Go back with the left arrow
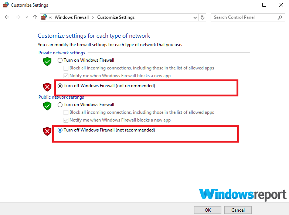The height and width of the screenshot is (215, 289). pyautogui.click(x=7, y=17)
